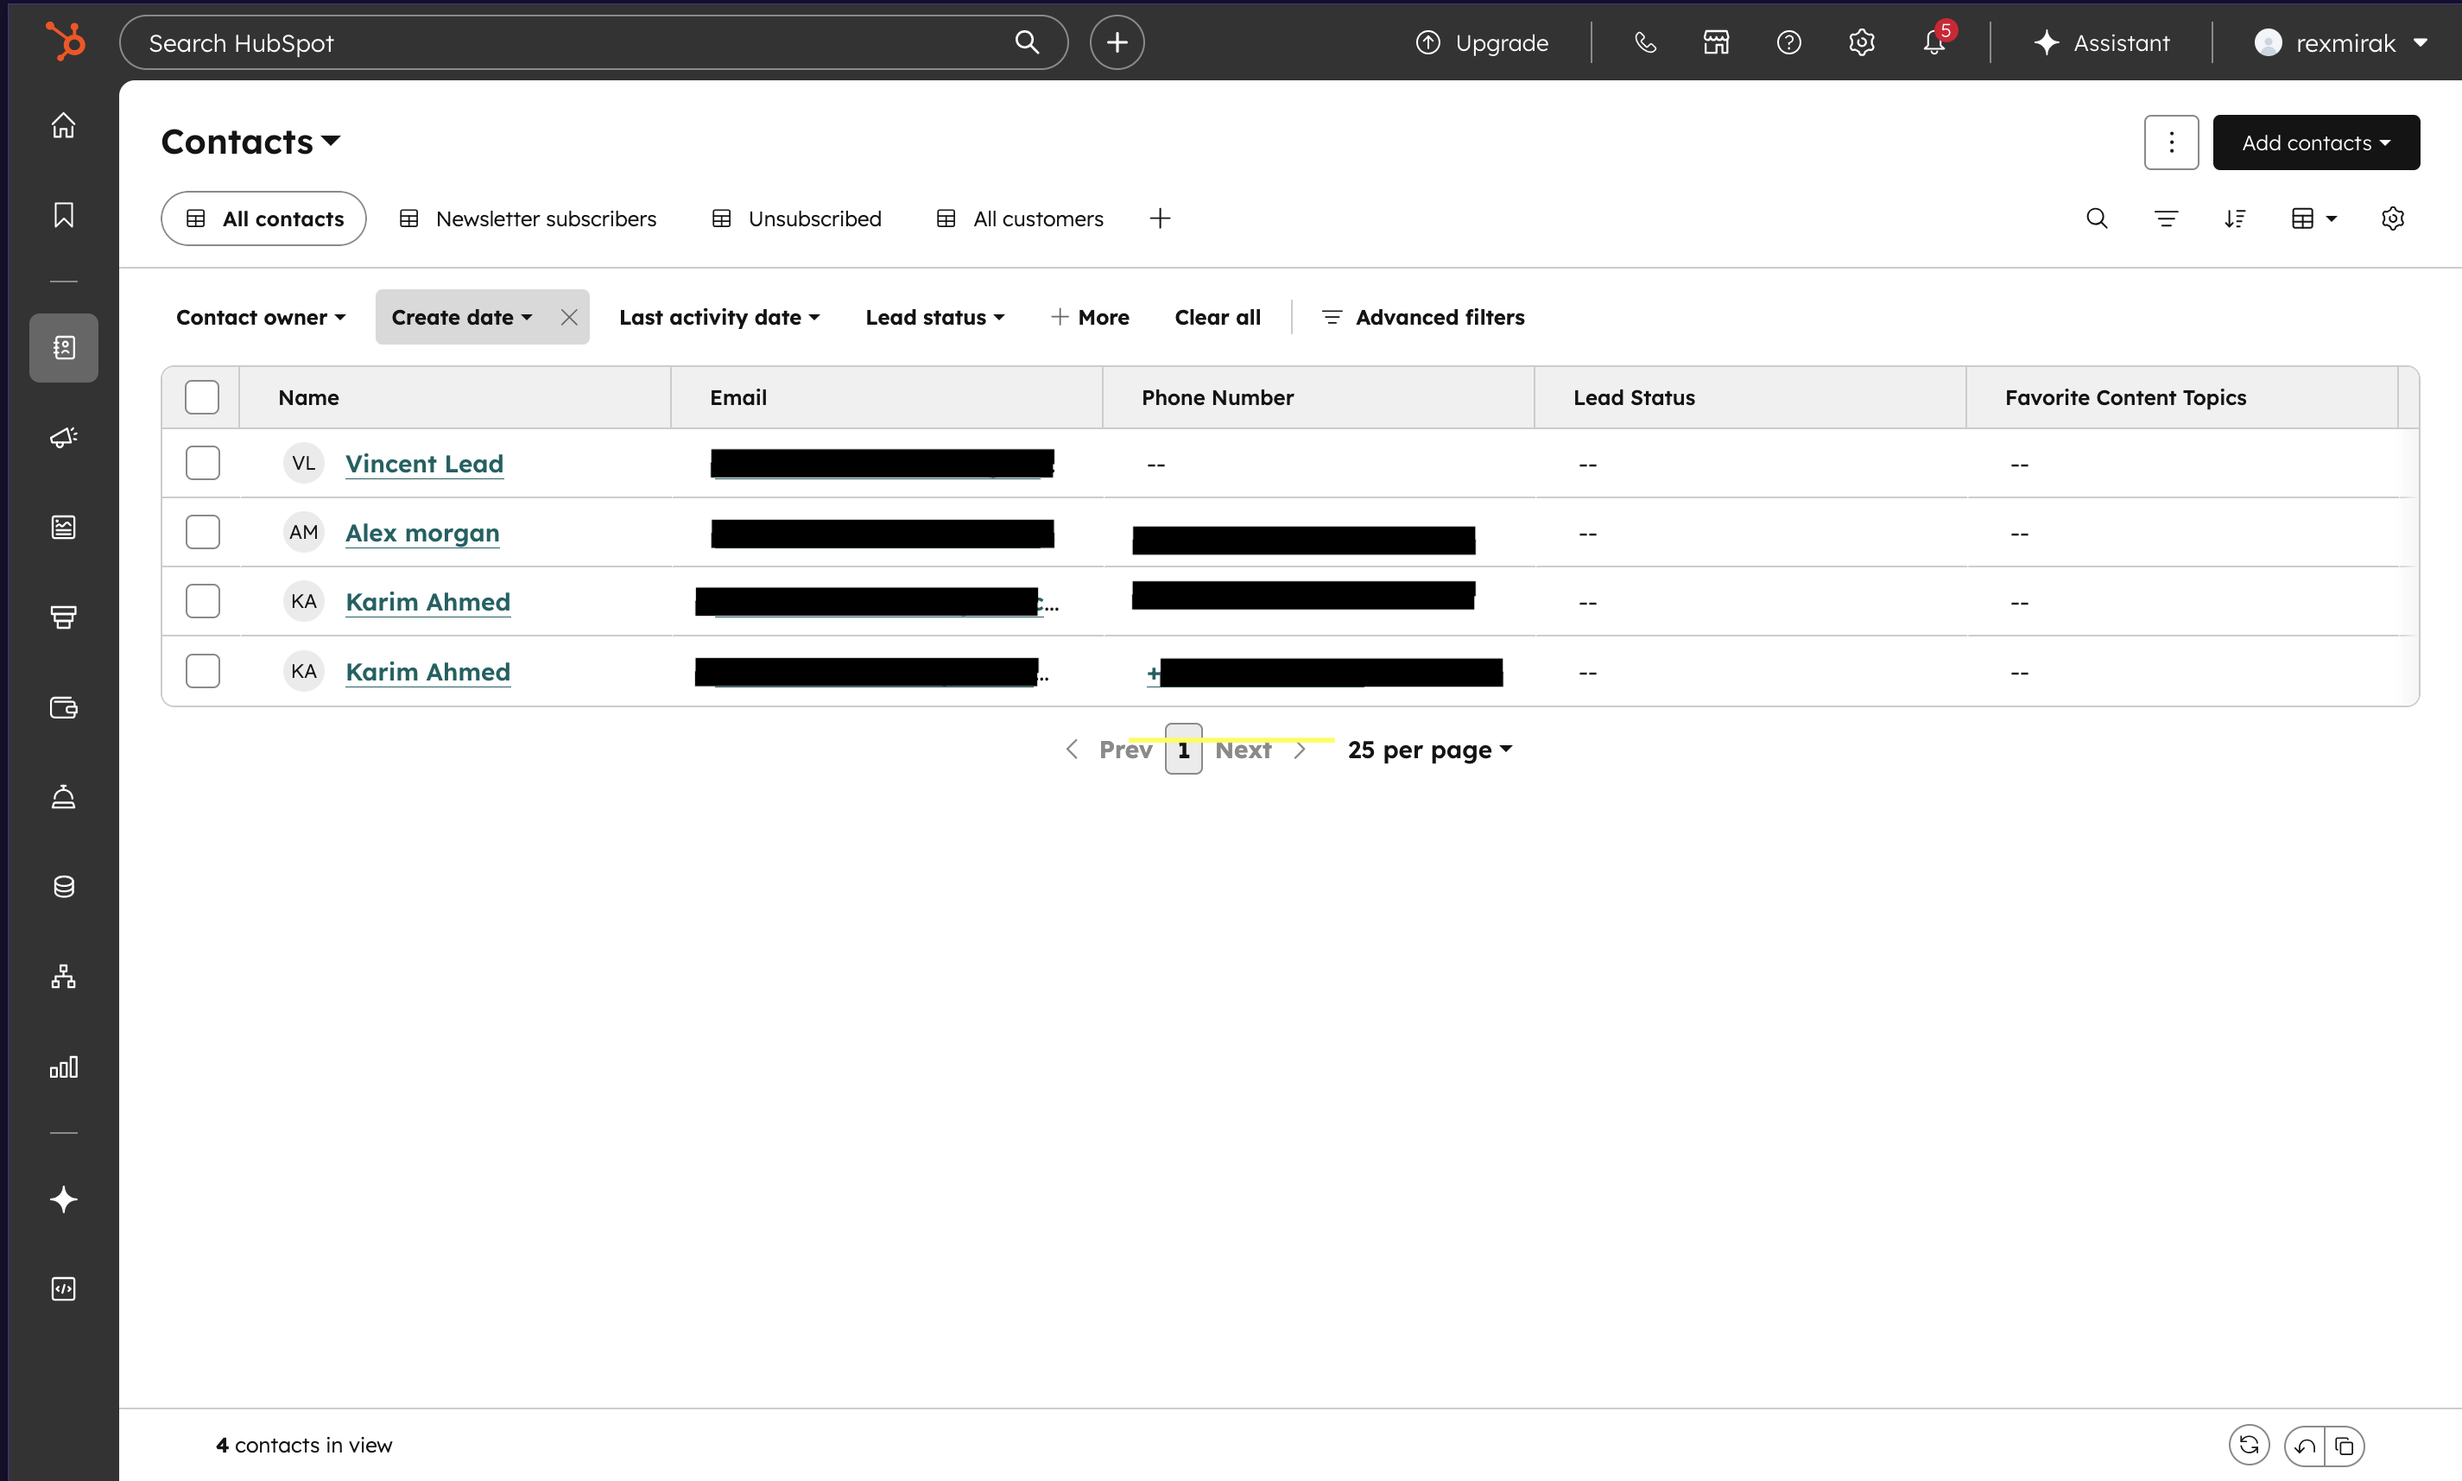Viewport: 2462px width, 1481px height.
Task: Open the Content icon in sidebar
Action: click(x=64, y=527)
